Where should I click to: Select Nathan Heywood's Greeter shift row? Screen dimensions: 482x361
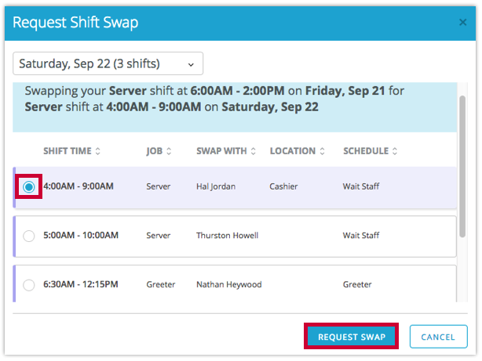coord(228,285)
